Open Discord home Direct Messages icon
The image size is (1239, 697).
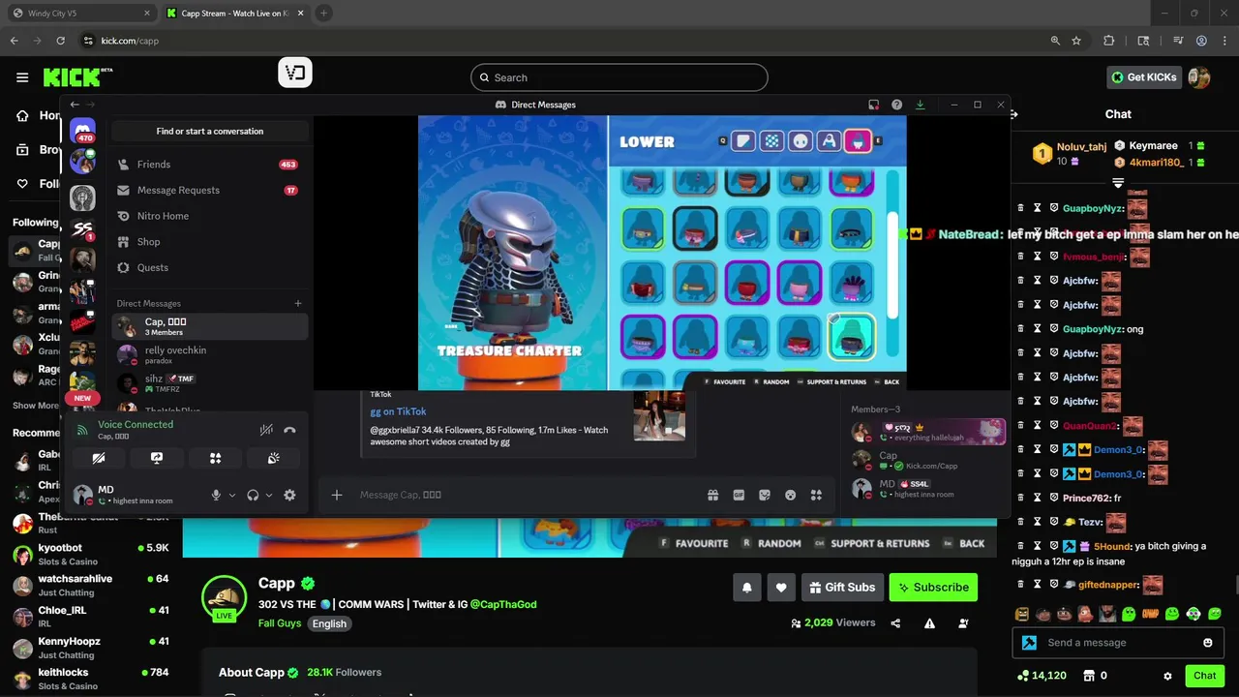tap(82, 131)
